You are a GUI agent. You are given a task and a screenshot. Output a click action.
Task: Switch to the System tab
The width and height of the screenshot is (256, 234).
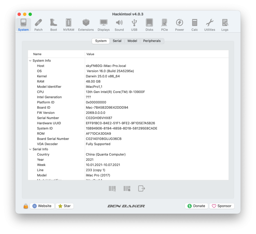point(101,41)
